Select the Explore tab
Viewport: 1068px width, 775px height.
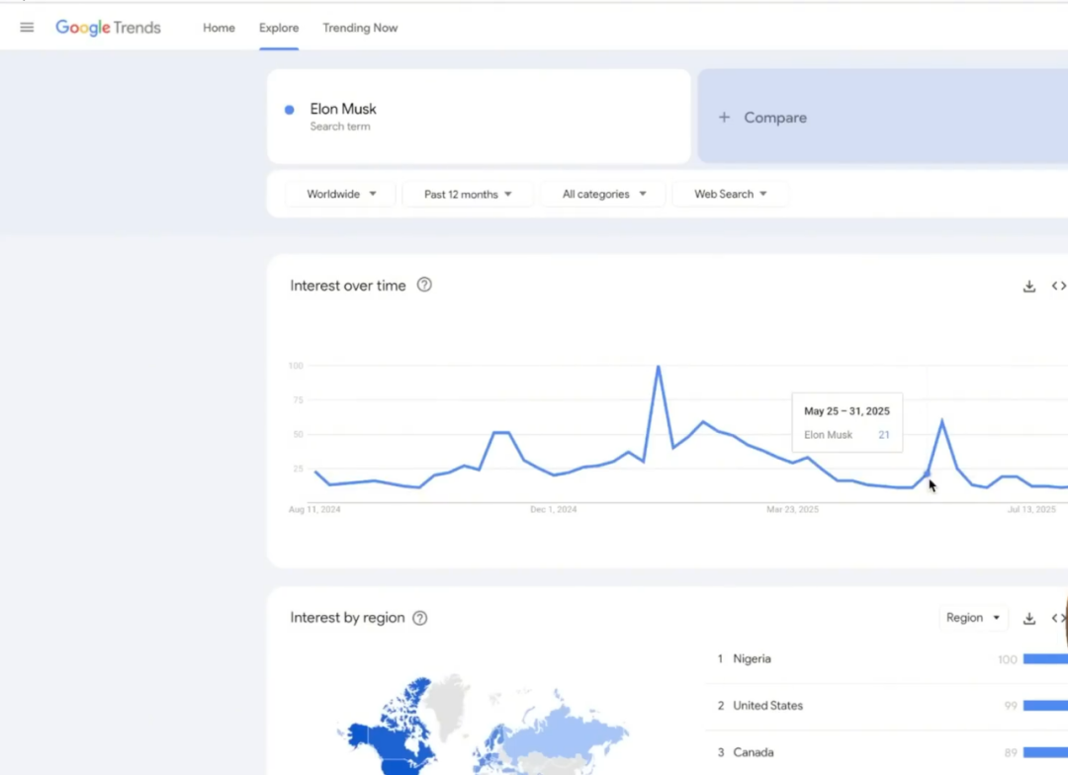coord(279,28)
